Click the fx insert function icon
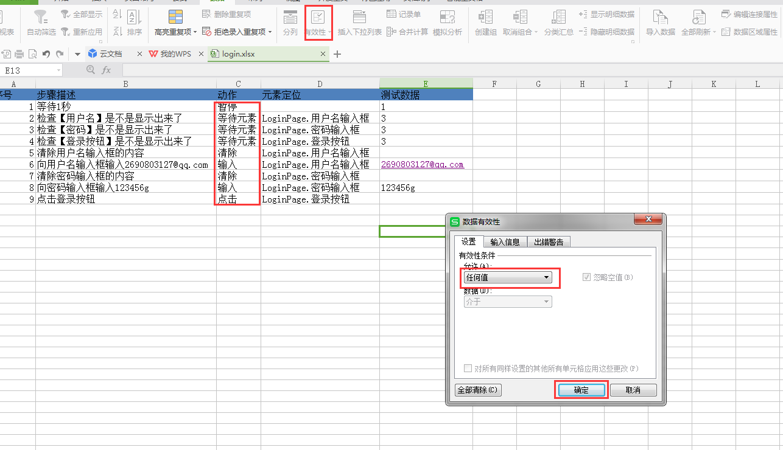The image size is (783, 450). point(106,70)
